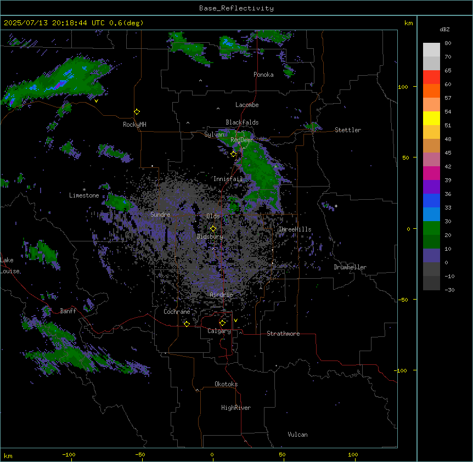Click the Olds town label
473x462 pixels.
coord(213,216)
